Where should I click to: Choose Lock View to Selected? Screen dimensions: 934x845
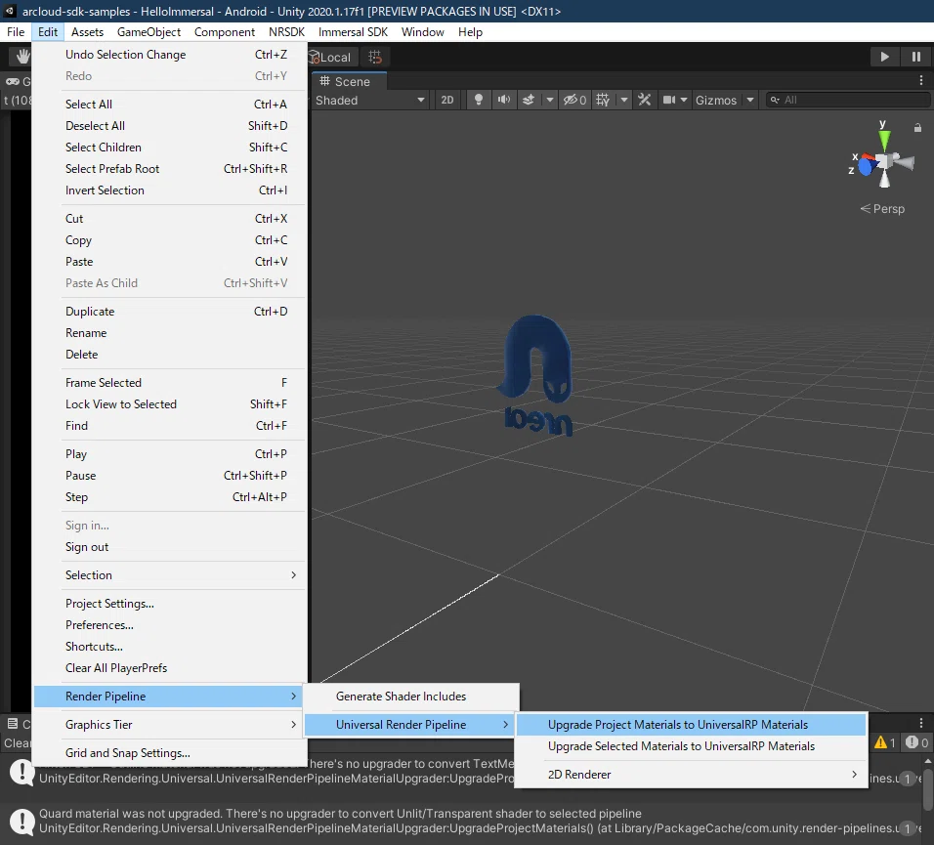[170, 403]
